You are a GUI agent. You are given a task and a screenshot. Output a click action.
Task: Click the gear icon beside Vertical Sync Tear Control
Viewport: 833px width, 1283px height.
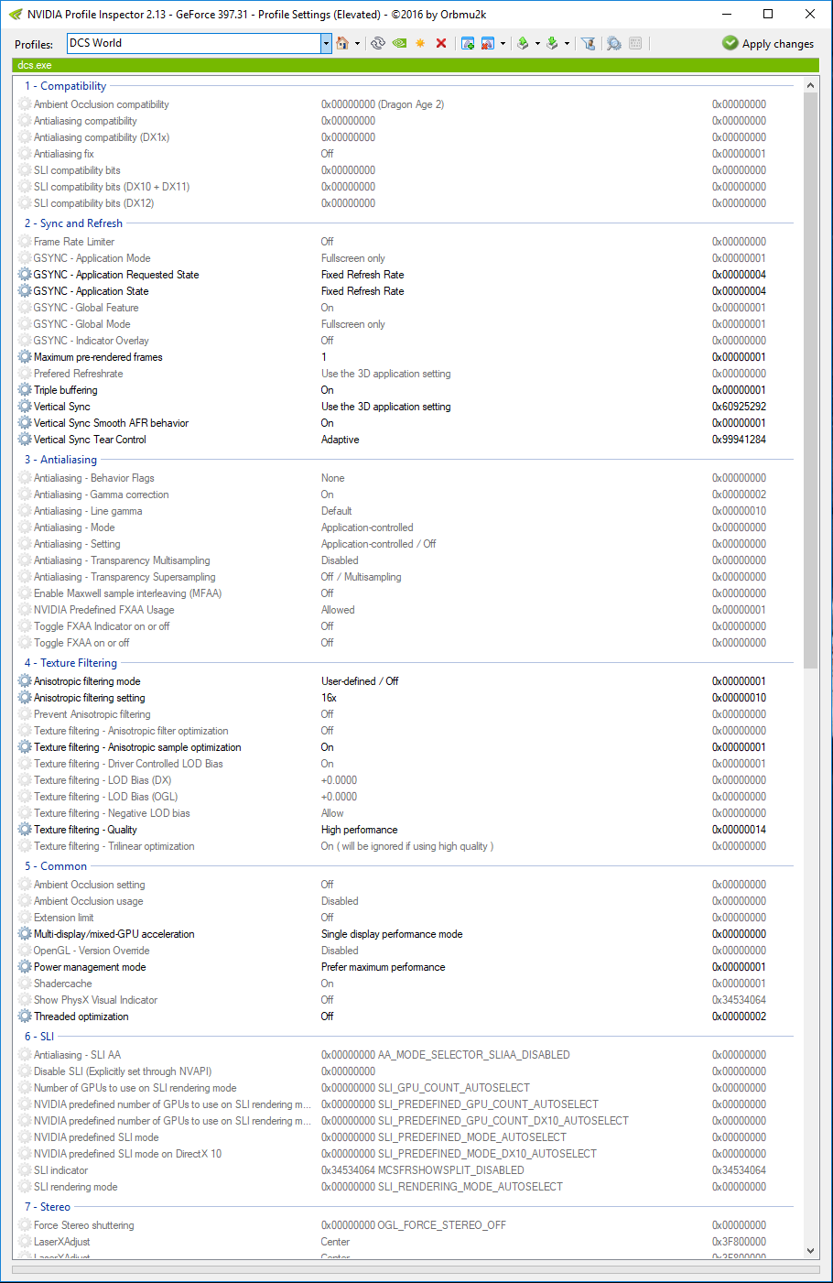25,440
